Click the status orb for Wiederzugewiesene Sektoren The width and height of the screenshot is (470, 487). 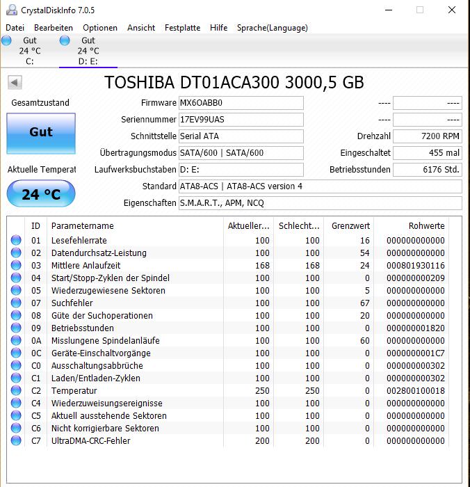point(16,290)
